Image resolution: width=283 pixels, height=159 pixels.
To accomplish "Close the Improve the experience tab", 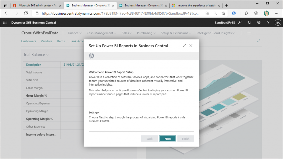I will [219, 6].
